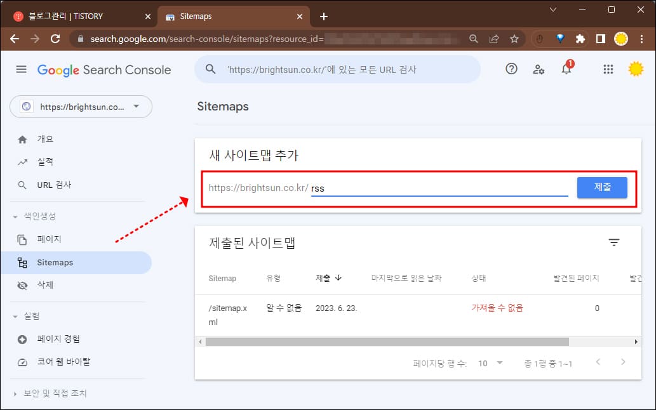Click the URL inspection search box

coord(337,69)
